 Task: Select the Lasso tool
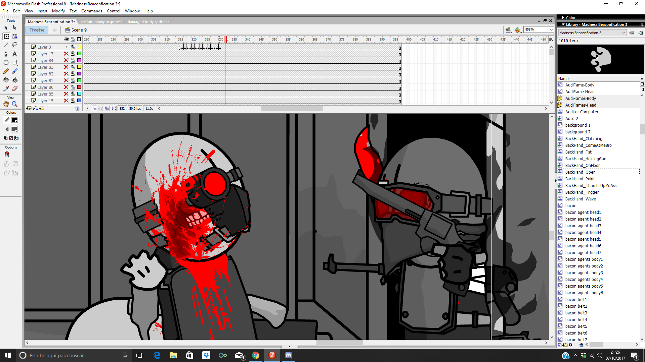coord(14,45)
